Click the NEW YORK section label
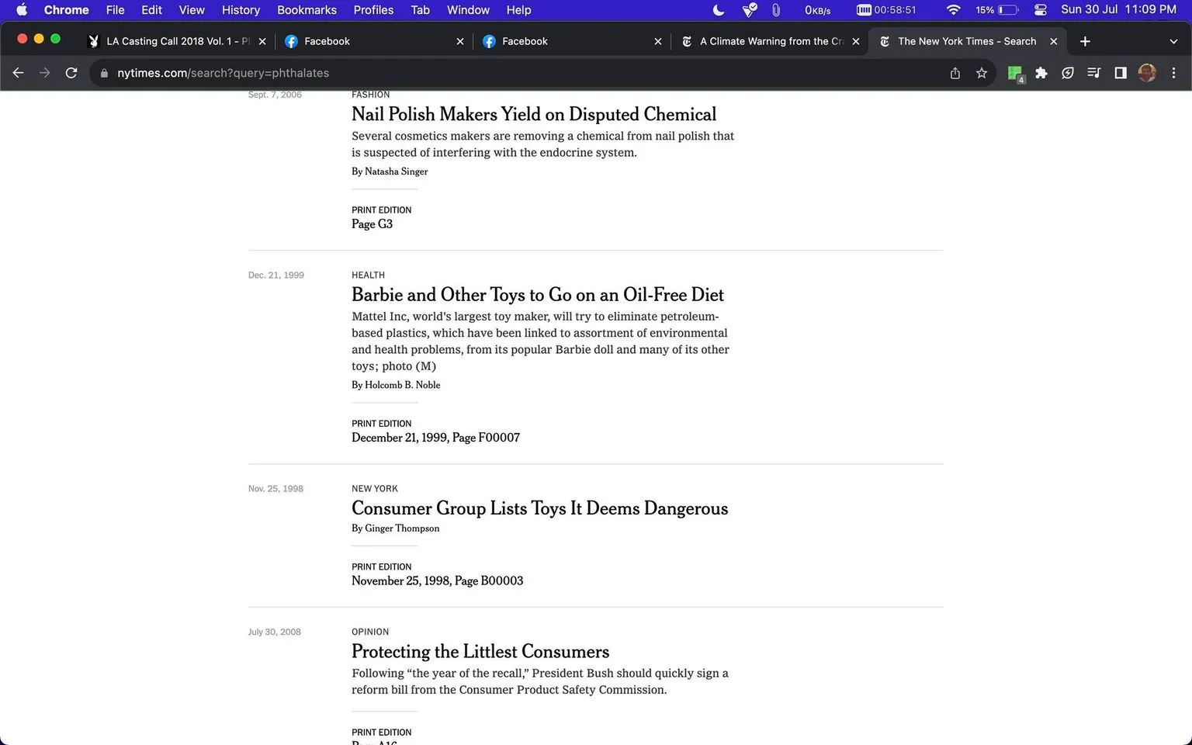The height and width of the screenshot is (745, 1192). (375, 489)
